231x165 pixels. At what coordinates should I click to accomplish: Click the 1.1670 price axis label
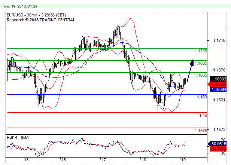click(x=219, y=70)
